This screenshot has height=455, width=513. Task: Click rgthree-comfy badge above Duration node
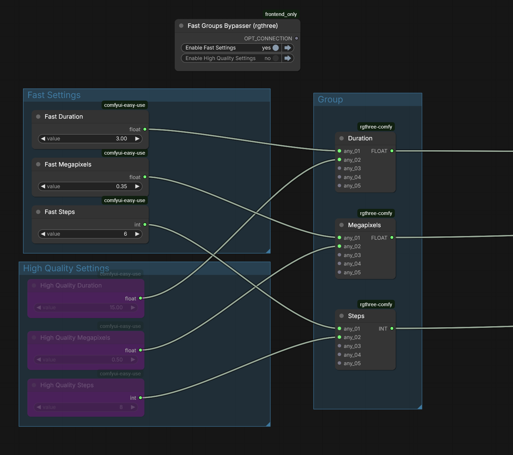click(x=376, y=127)
